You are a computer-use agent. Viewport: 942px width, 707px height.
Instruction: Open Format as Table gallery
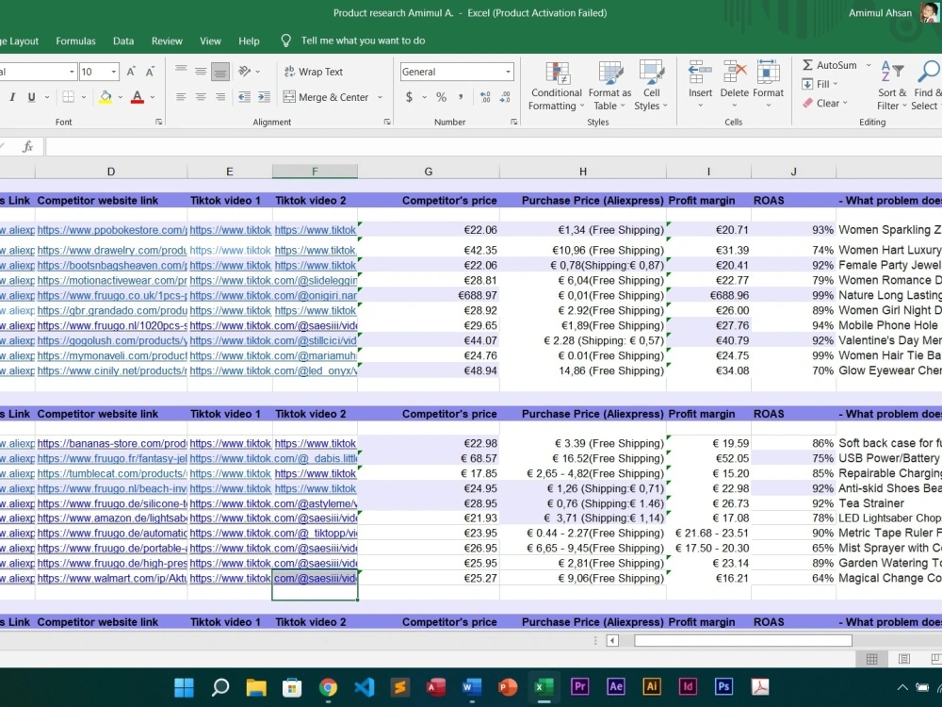point(609,86)
